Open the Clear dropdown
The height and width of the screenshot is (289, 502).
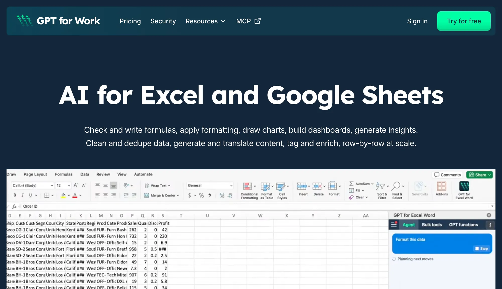tap(358, 197)
